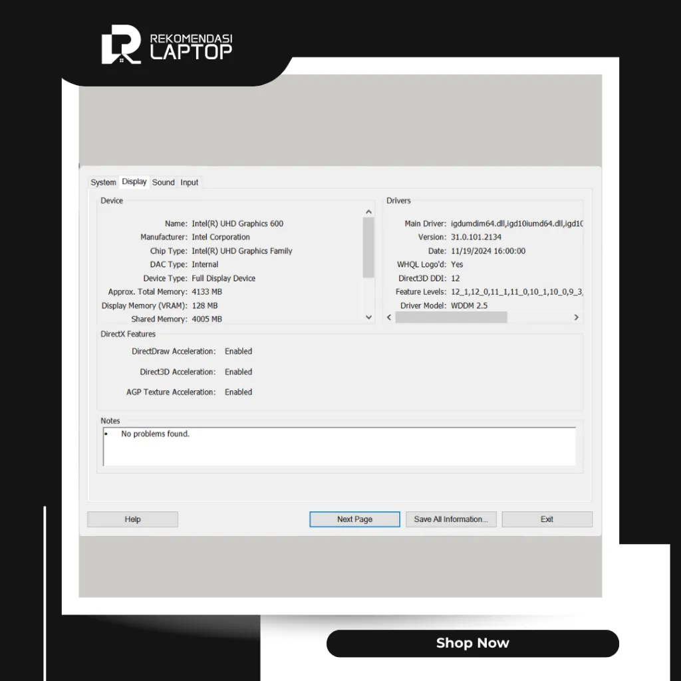The height and width of the screenshot is (681, 681).
Task: Click the horizontal scrollbar thumb under Drivers
Action: tap(451, 317)
